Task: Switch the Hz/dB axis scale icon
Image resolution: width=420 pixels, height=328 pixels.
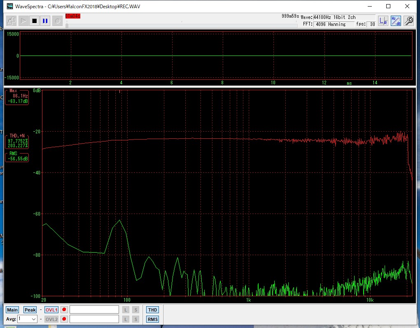Action: click(396, 21)
